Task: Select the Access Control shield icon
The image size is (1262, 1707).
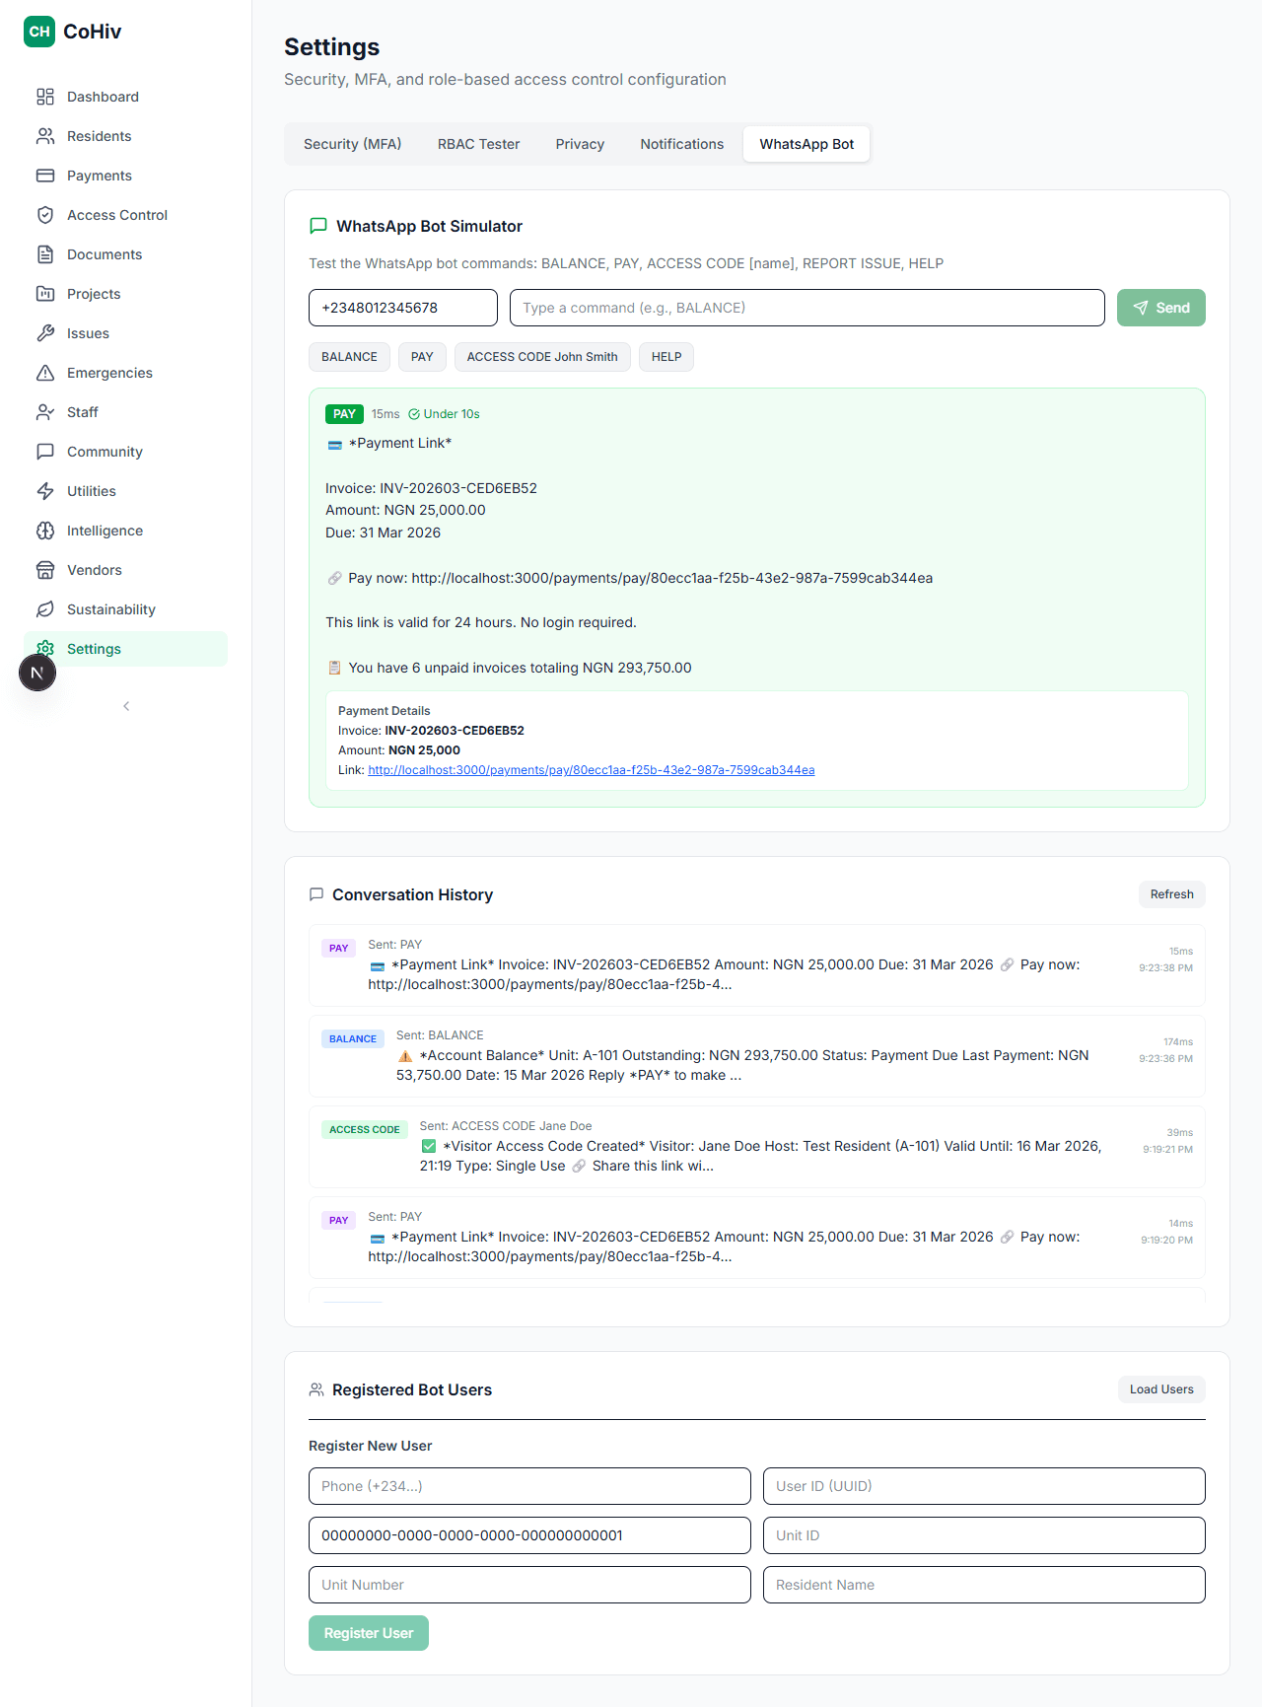Action: tap(45, 215)
